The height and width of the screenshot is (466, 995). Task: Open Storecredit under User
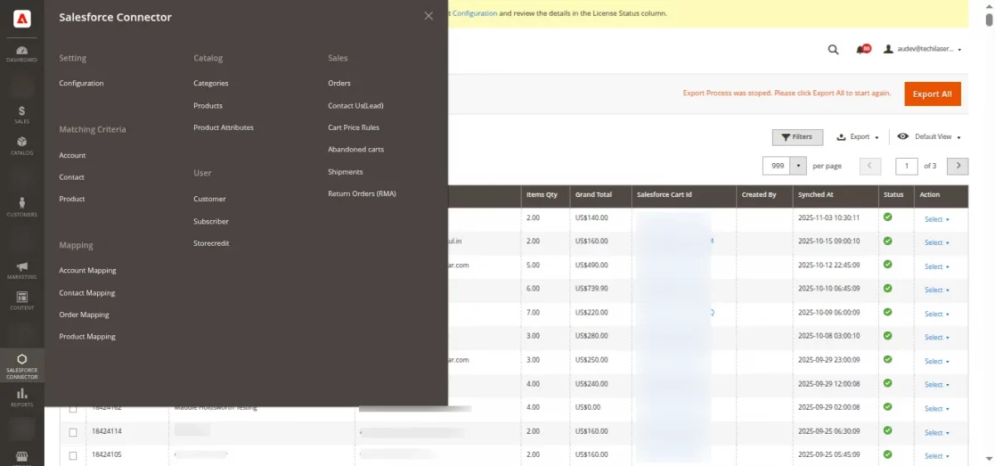(211, 243)
